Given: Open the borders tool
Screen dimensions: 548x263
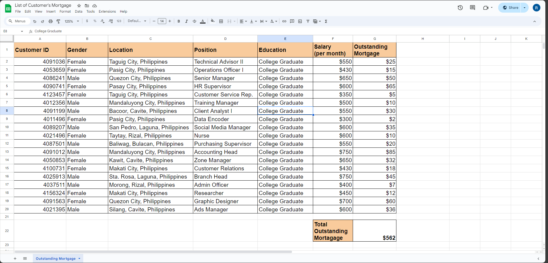Looking at the screenshot, I should 221,21.
